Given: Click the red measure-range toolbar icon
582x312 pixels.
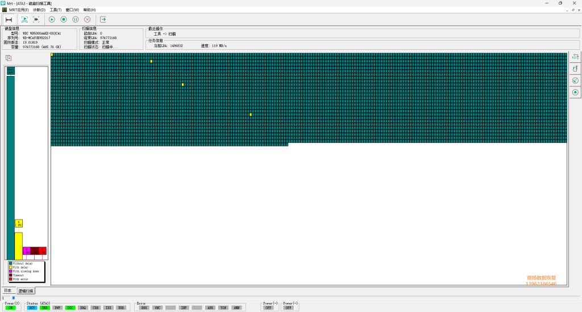Looking at the screenshot, I should pos(9,20).
